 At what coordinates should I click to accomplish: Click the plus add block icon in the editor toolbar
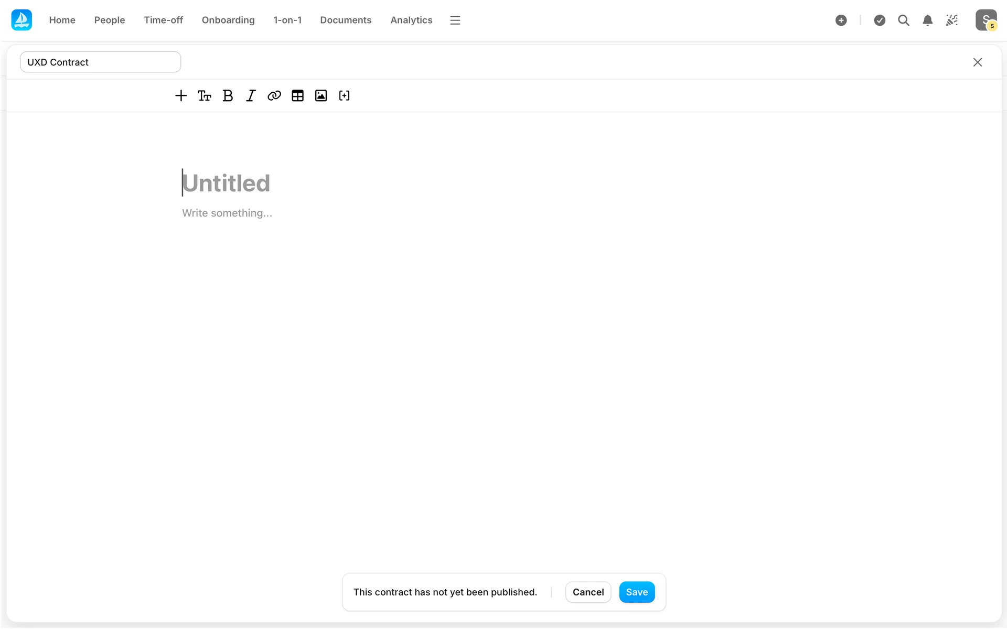[x=181, y=95]
